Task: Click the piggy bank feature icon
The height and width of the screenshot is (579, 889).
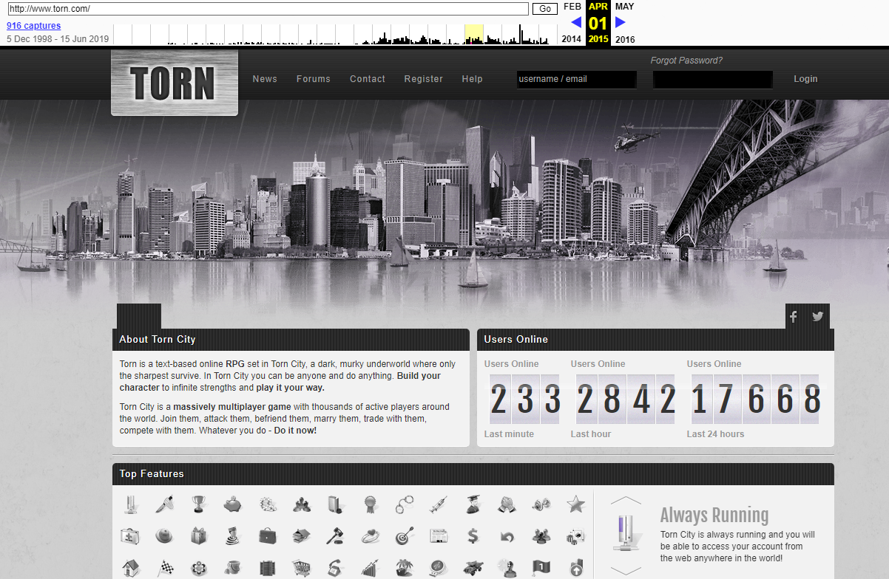Action: (x=233, y=504)
